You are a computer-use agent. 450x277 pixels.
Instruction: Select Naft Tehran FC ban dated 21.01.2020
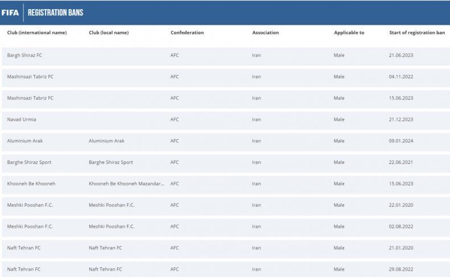pyautogui.click(x=24, y=248)
